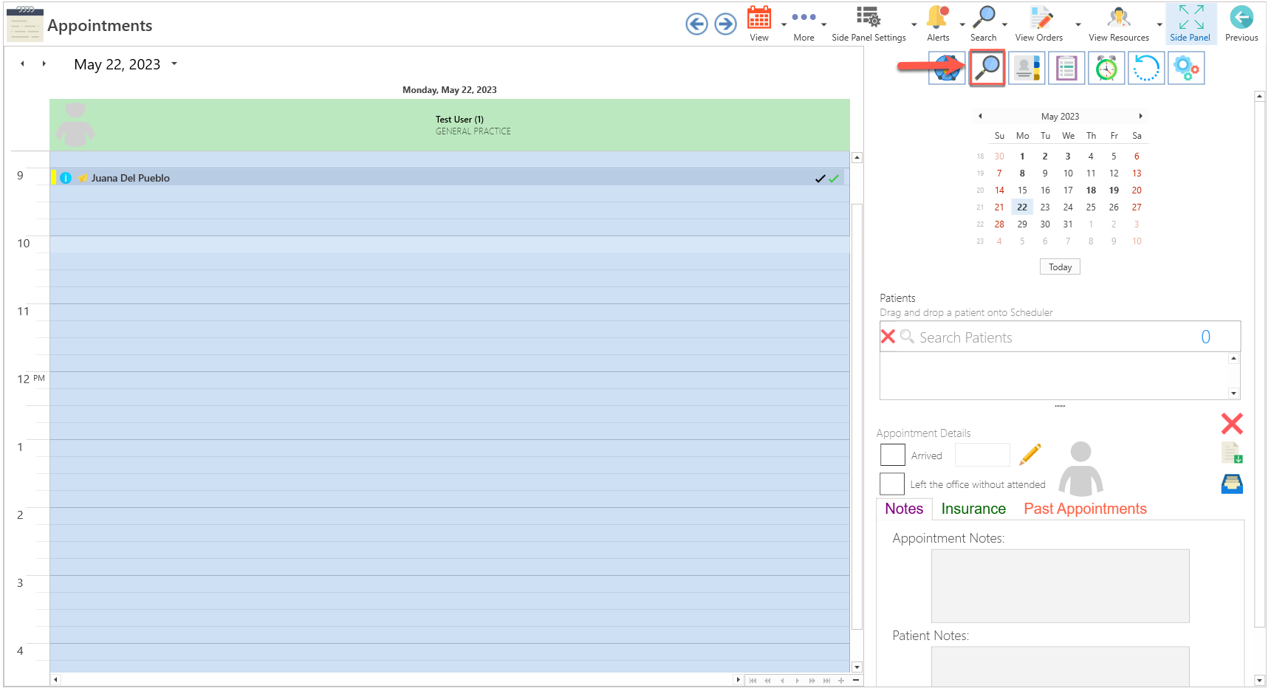Click the Patient Notes text box
Screen dimensions: 1271x691
click(1060, 667)
